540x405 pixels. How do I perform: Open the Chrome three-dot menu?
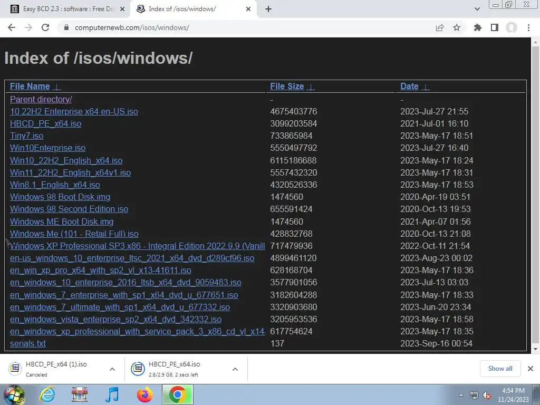tap(528, 27)
